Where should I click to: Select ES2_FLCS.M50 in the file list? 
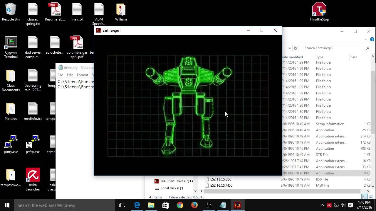[x=221, y=186]
